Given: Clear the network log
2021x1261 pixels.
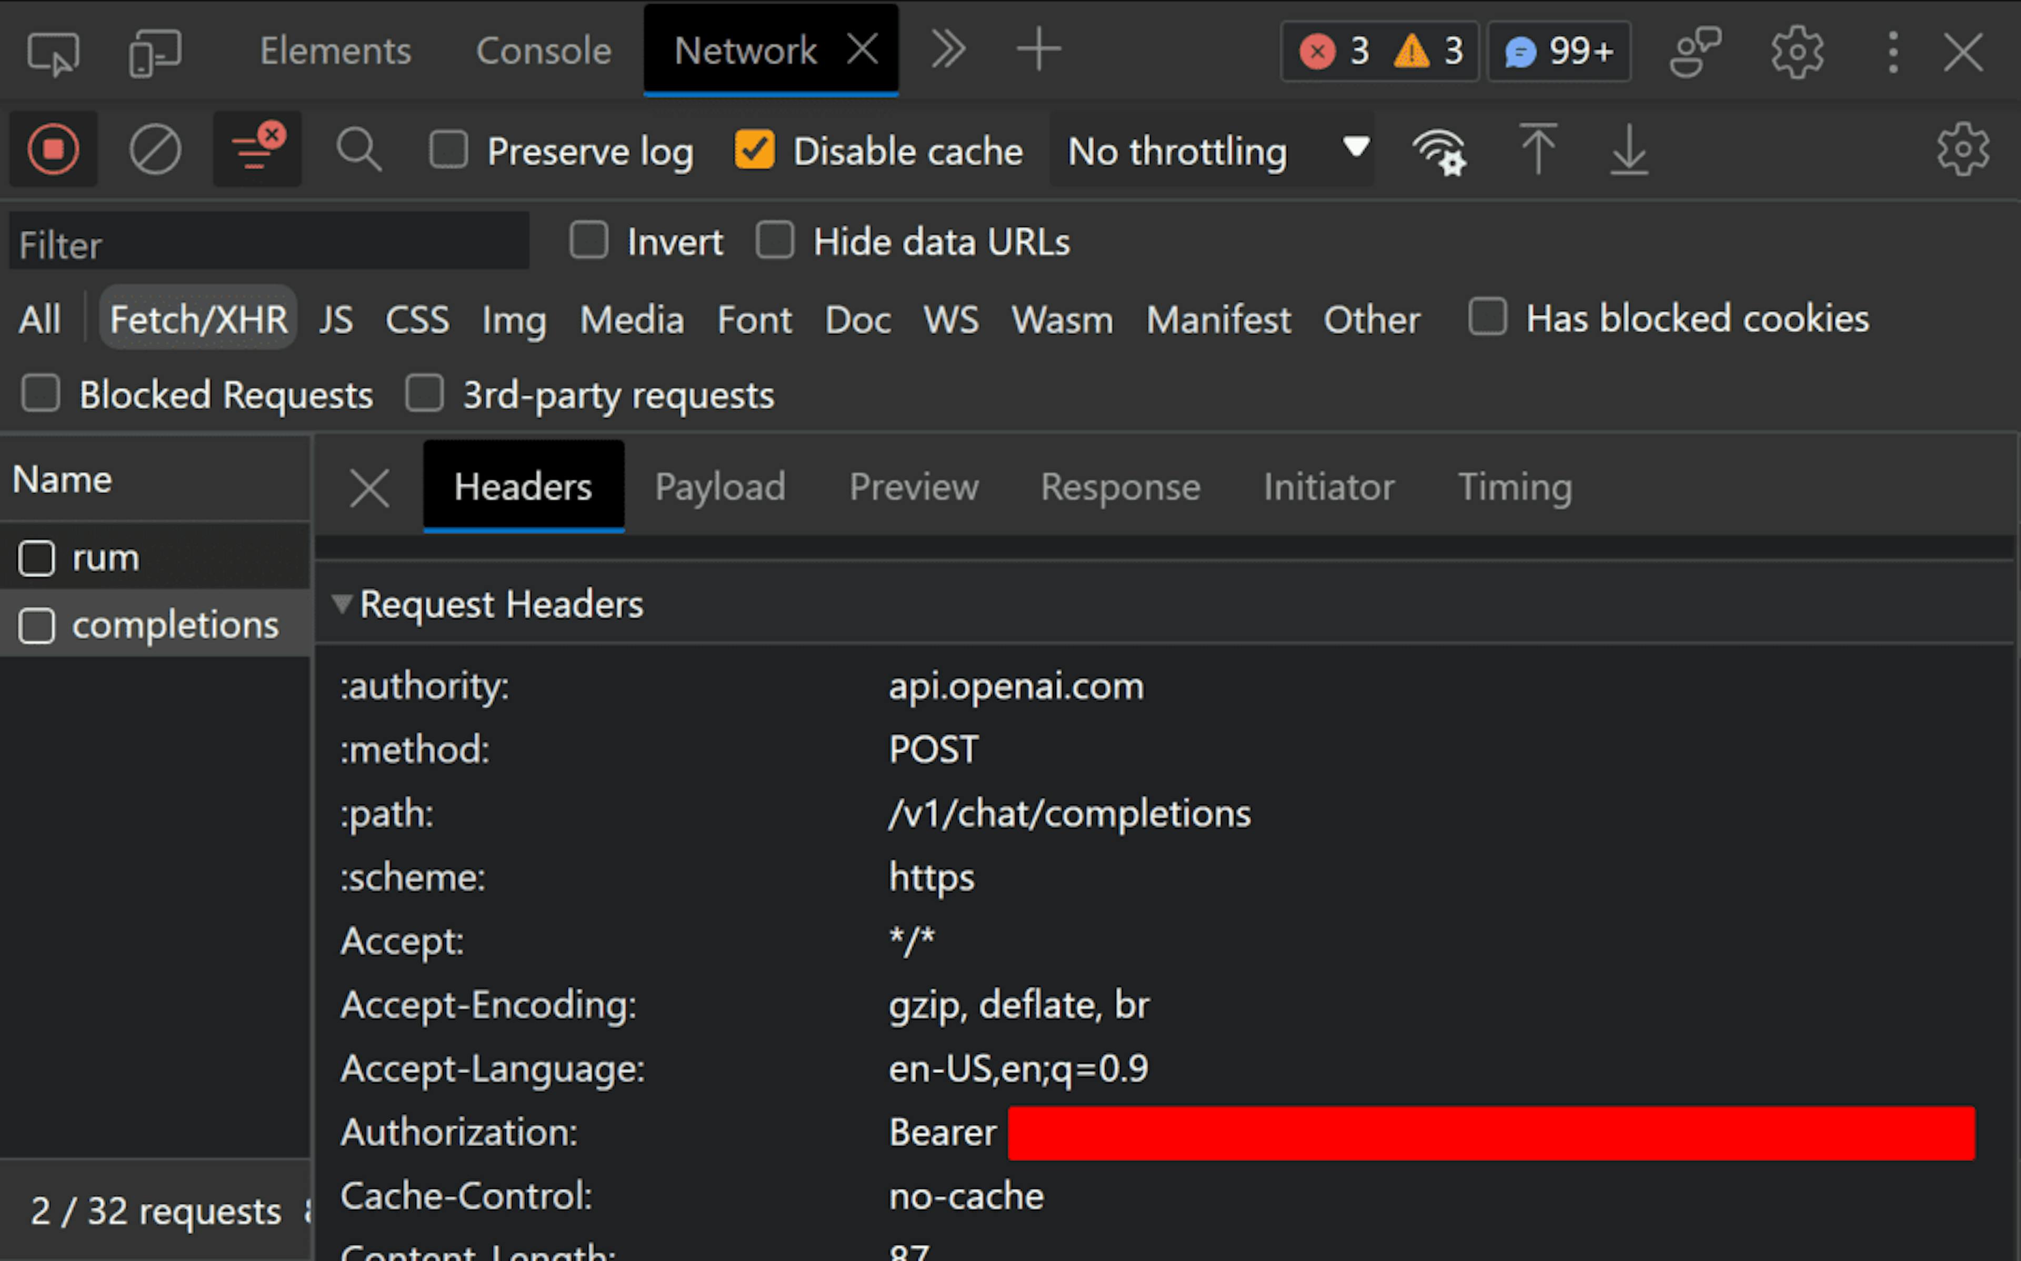Looking at the screenshot, I should pyautogui.click(x=155, y=150).
